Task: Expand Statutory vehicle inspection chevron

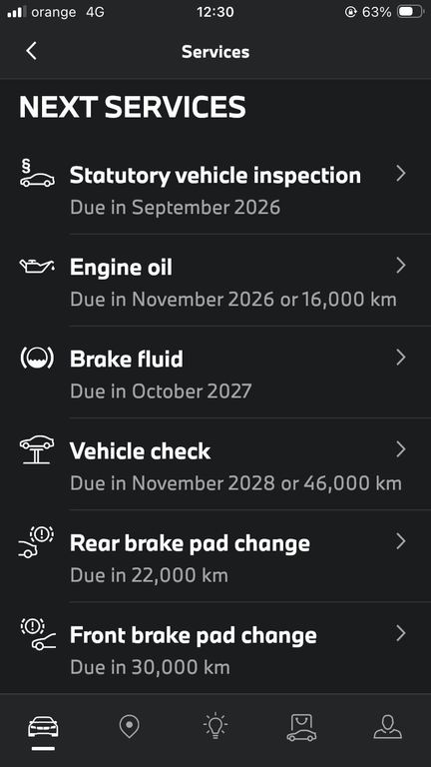Action: (401, 173)
